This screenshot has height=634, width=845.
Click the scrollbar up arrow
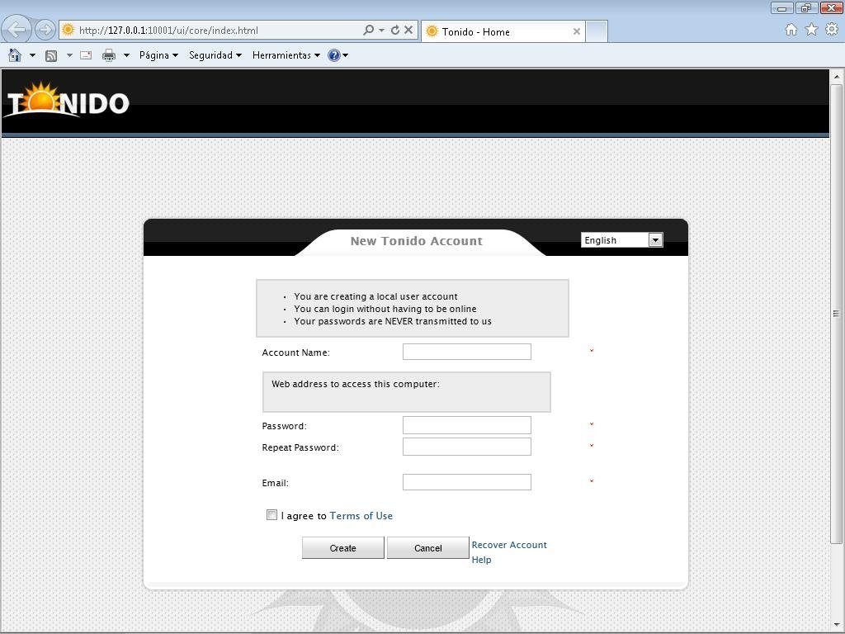click(837, 77)
